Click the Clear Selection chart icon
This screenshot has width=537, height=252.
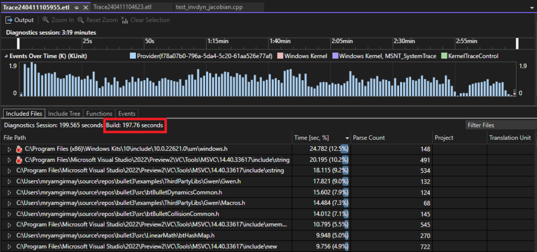click(124, 20)
